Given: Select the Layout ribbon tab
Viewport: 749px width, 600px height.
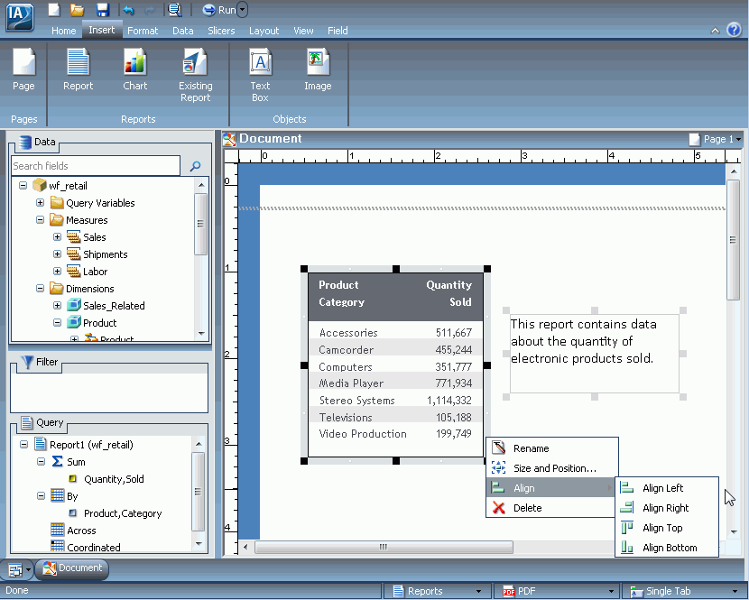Looking at the screenshot, I should (264, 31).
